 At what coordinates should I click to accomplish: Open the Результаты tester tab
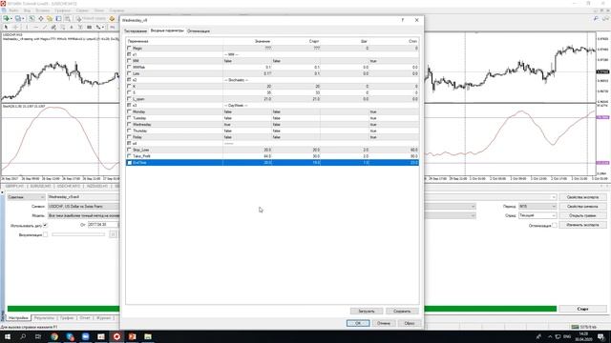coord(44,318)
